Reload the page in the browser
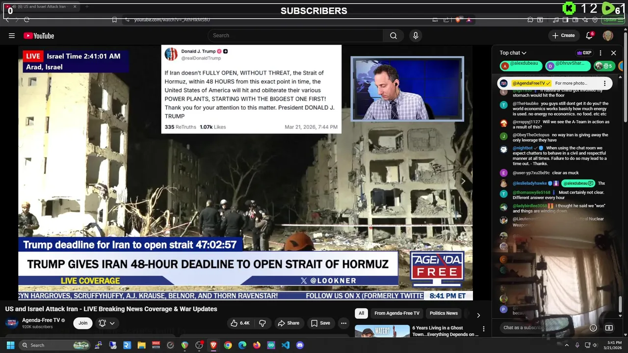This screenshot has height=353, width=628. point(26,20)
